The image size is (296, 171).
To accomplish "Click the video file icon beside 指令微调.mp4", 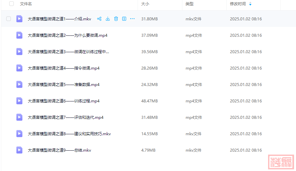I will coord(19,68).
